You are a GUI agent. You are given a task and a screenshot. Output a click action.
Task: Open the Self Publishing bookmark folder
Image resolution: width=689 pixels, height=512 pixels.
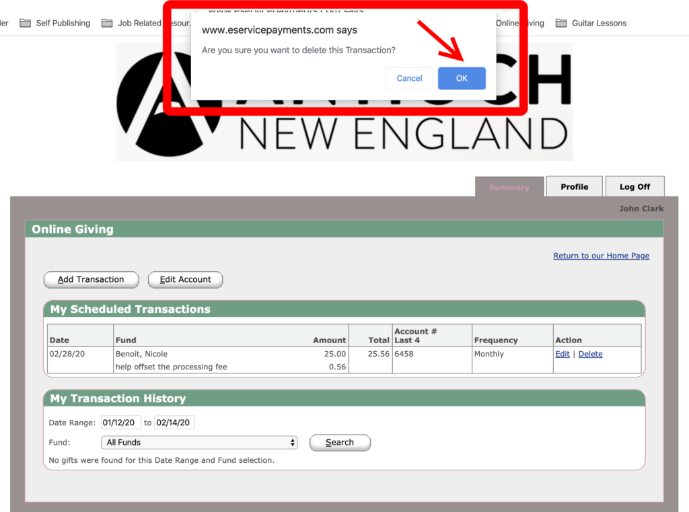pos(55,23)
